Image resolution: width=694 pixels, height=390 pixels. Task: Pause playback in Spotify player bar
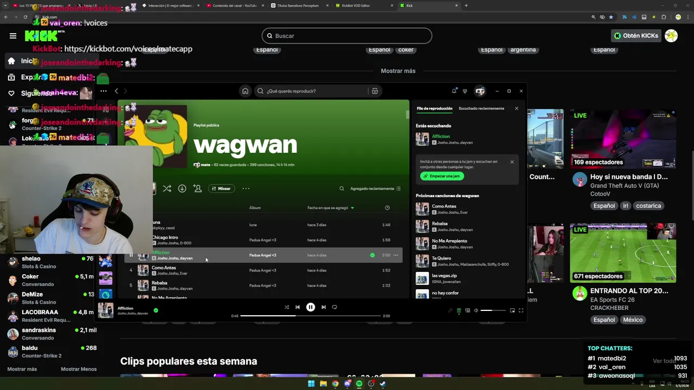(x=311, y=307)
